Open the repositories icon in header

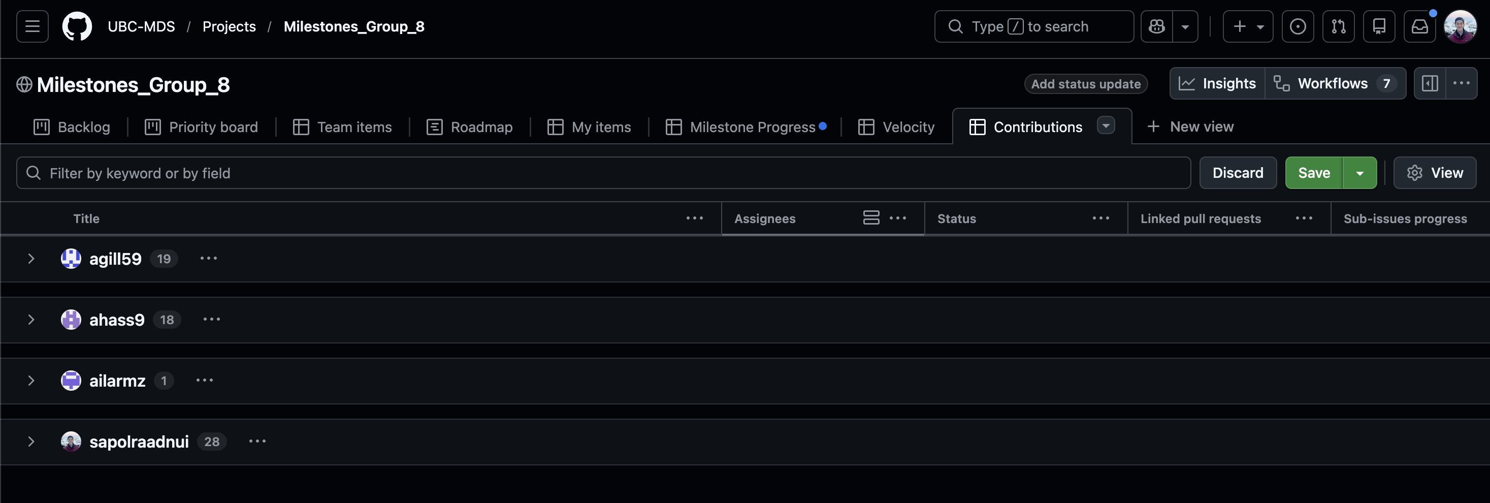point(1379,26)
